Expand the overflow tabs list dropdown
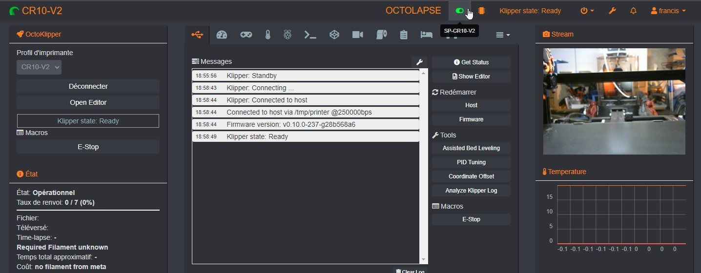This screenshot has width=701, height=273. 503,35
